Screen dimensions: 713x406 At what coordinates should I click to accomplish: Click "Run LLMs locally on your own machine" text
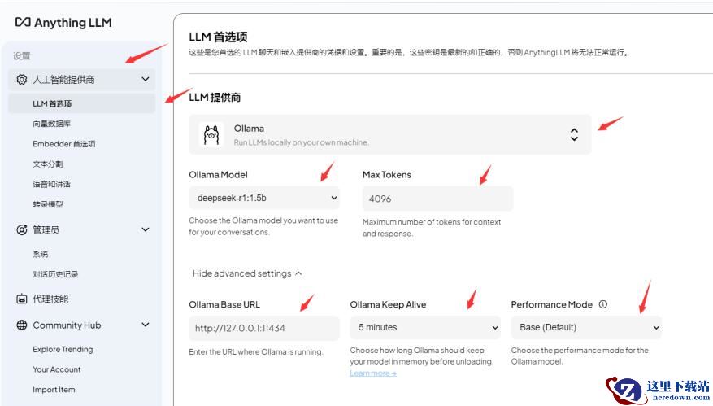click(301, 142)
